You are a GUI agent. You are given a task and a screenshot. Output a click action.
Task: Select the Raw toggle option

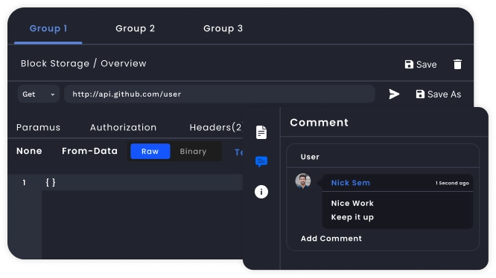[x=150, y=152]
